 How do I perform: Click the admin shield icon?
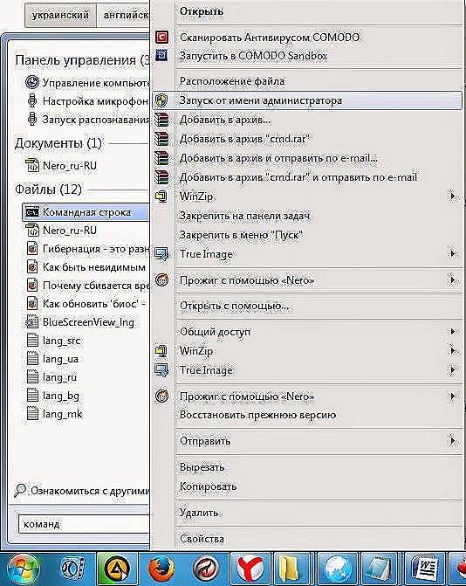tap(161, 100)
